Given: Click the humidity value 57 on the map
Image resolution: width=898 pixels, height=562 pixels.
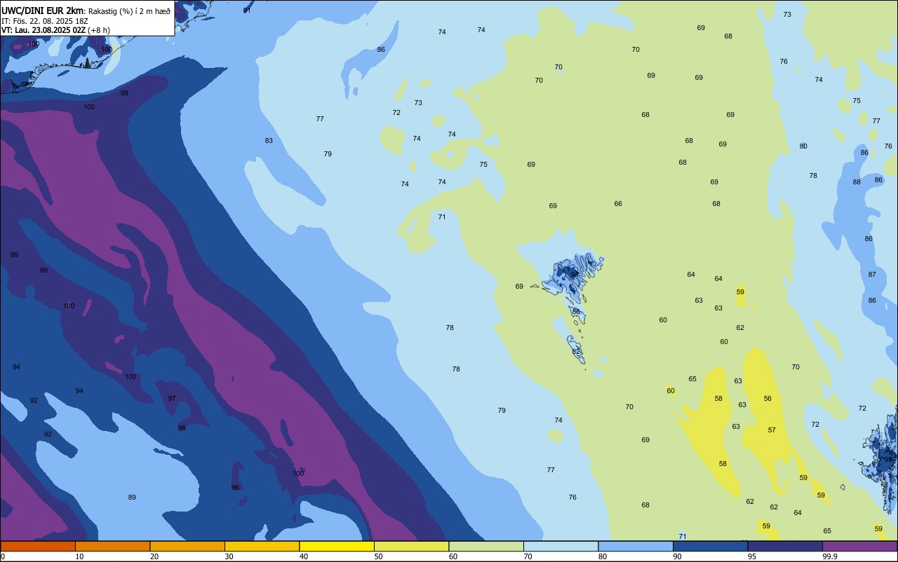Looking at the screenshot, I should tap(772, 430).
